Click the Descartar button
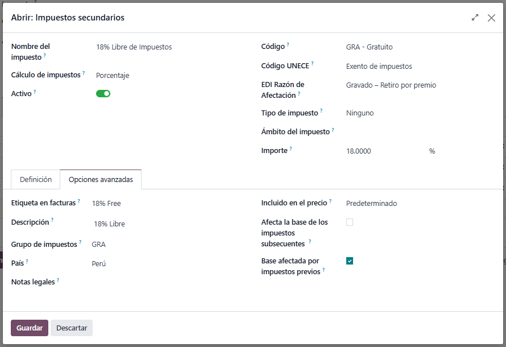 72,328
